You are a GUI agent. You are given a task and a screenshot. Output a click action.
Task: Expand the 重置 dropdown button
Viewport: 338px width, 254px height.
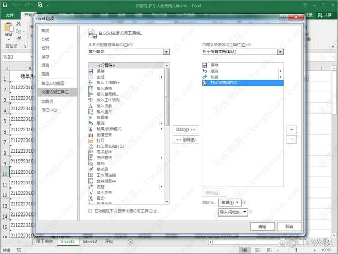(x=230, y=202)
